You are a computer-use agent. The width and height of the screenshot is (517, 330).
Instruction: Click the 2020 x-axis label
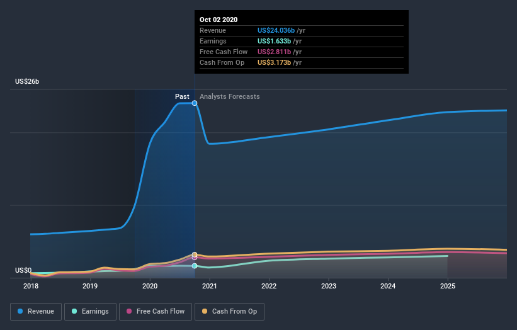pyautogui.click(x=150, y=286)
